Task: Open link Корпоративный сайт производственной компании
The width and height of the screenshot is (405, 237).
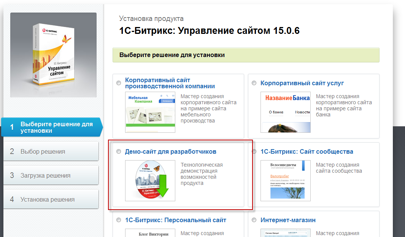Action: tap(170, 83)
